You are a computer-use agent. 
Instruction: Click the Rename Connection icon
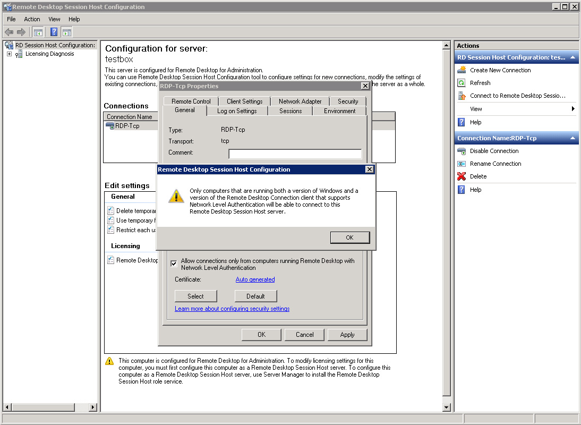click(462, 164)
